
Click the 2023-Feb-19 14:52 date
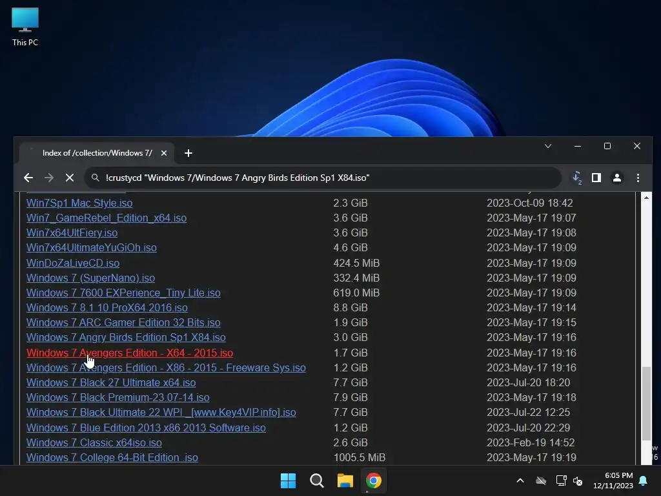[531, 442]
